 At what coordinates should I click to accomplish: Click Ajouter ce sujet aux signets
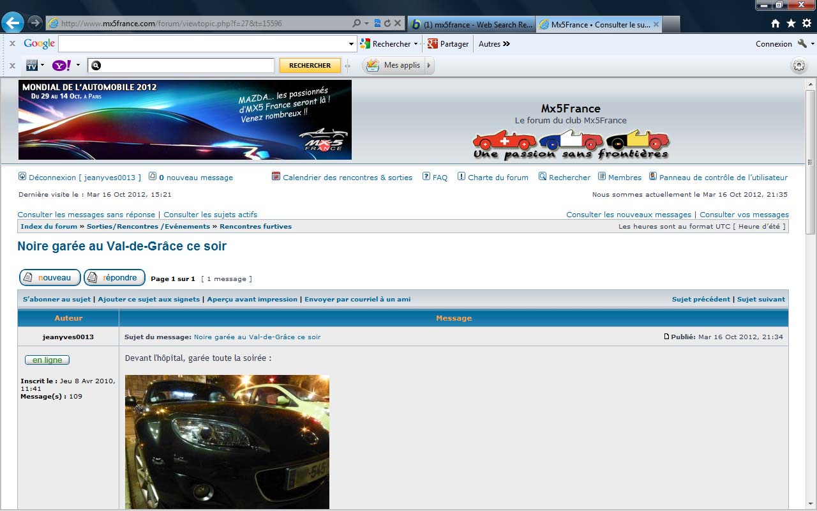tap(149, 299)
